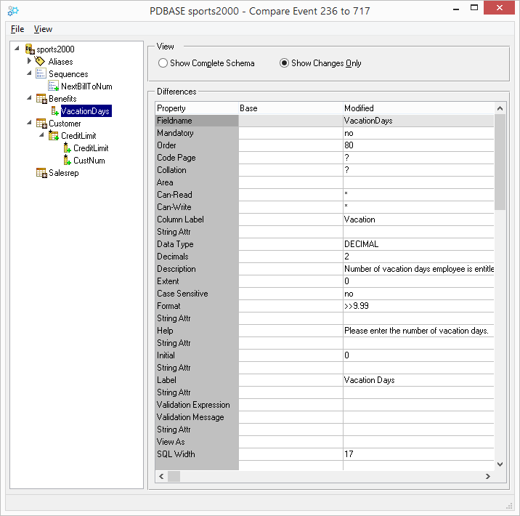Click the Modified VacationDays fieldname value
Viewport: 520px width, 516px height.
click(x=368, y=121)
